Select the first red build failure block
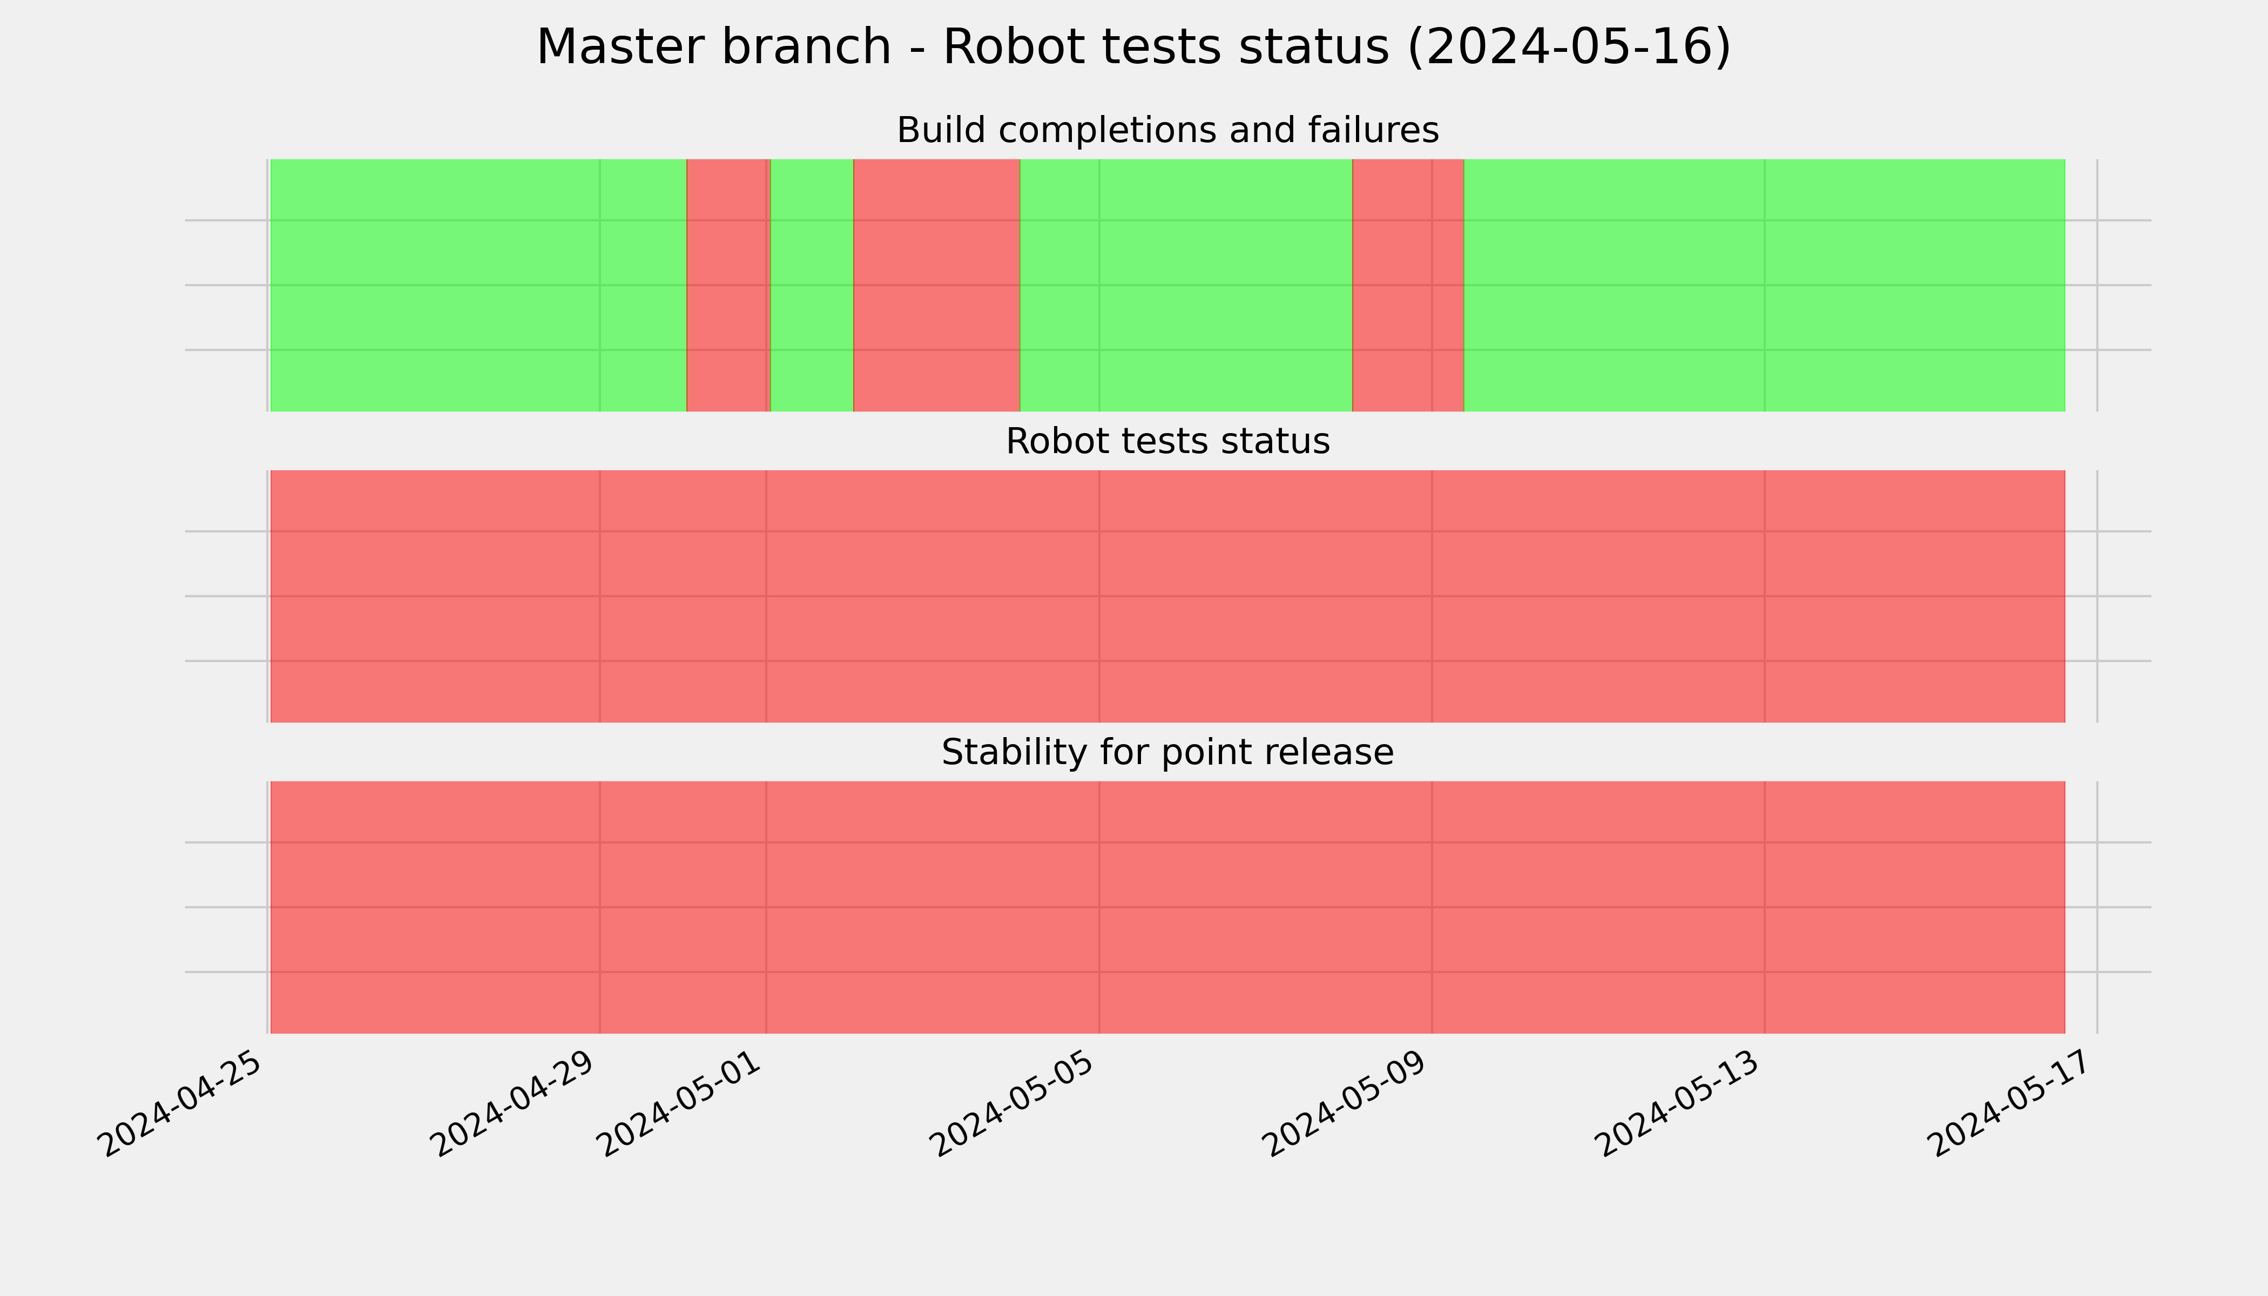Screen dimensions: 2268x1296 point(728,285)
